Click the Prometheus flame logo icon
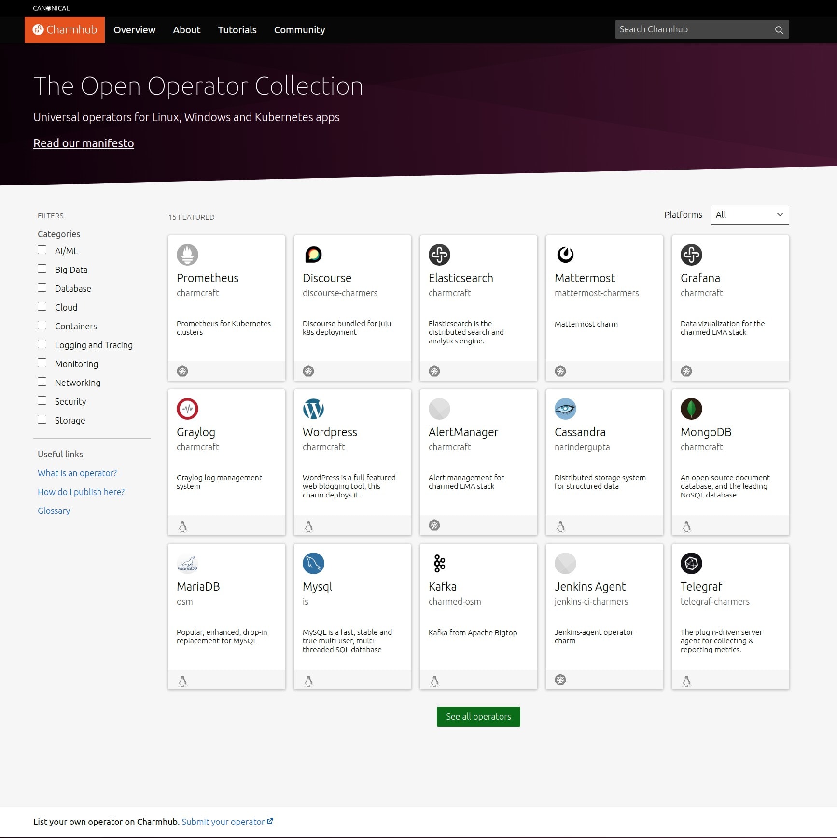837x838 pixels. (x=187, y=255)
